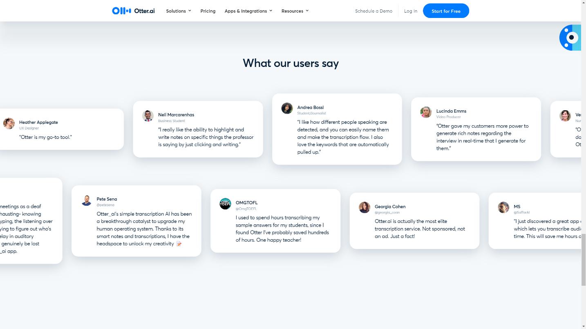Click Lucinda Emms's avatar image
Viewport: 586px width, 329px height.
426,112
